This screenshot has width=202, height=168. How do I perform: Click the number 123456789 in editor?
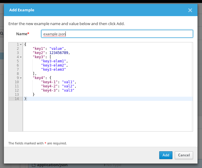click(59, 53)
